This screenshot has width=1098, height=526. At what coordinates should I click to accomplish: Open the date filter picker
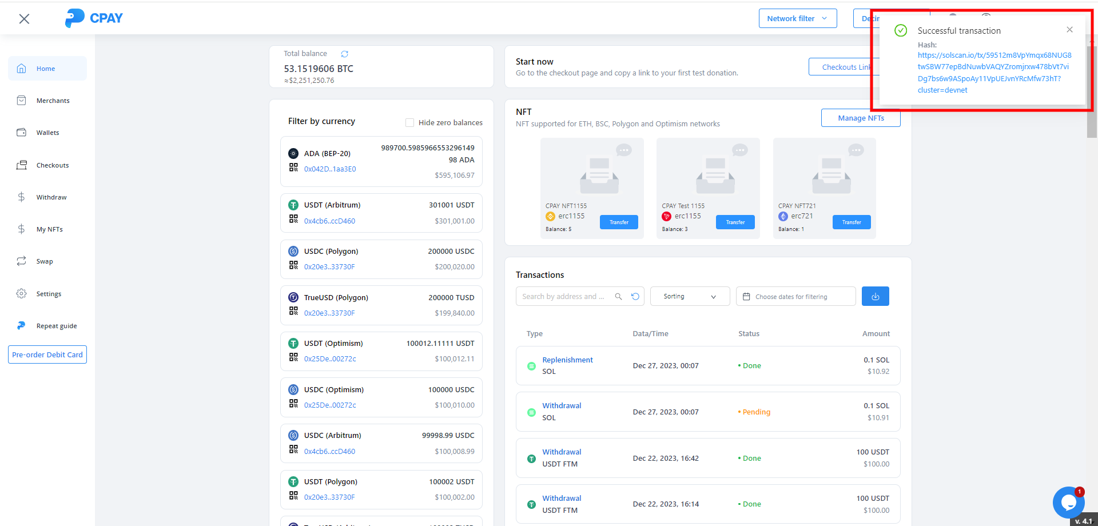795,296
